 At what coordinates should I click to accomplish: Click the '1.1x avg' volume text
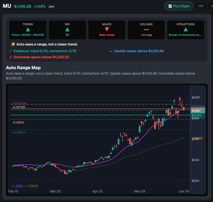(x=146, y=35)
